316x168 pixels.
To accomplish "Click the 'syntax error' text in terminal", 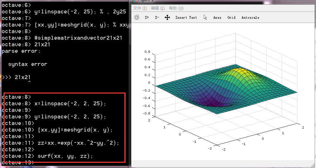I will [28, 64].
